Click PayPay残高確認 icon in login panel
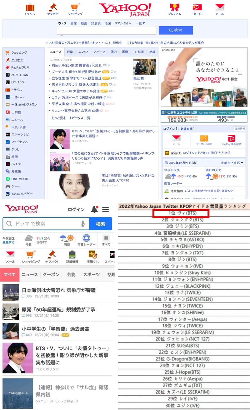250x410 pixels. [x=232, y=139]
